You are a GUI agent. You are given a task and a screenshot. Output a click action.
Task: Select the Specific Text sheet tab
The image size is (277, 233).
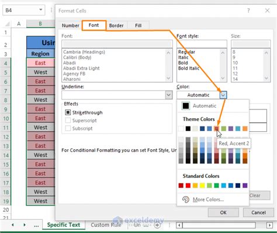[x=64, y=225]
